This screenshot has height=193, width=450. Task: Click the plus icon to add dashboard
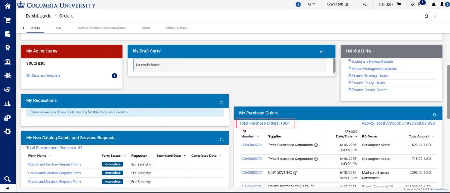436,16
